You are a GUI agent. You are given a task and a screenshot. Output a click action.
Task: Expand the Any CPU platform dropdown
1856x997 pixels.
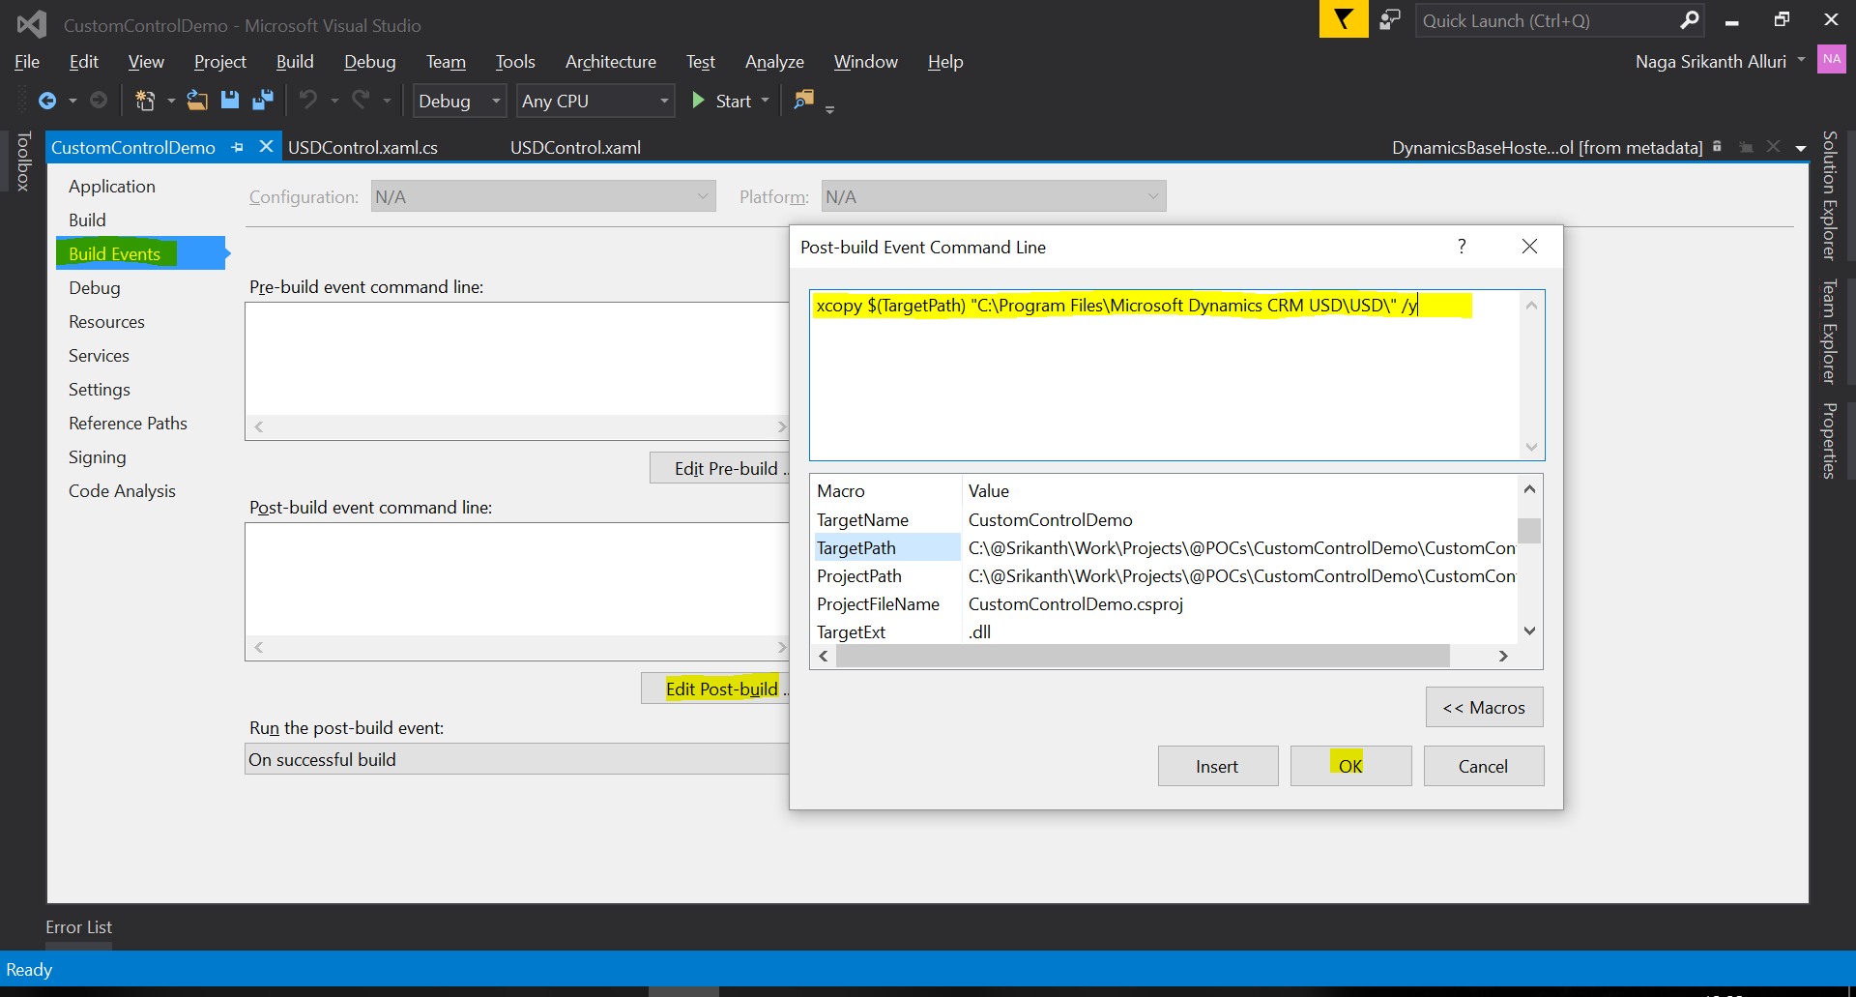point(594,101)
